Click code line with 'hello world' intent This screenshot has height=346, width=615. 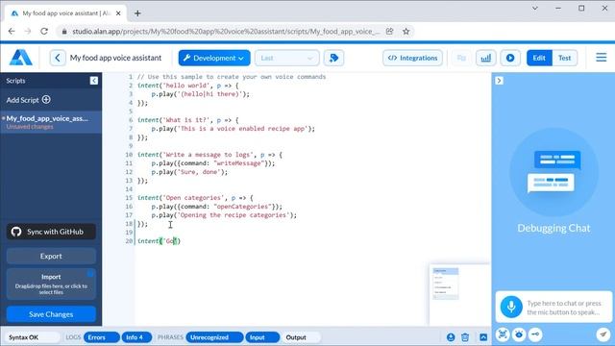(x=187, y=86)
